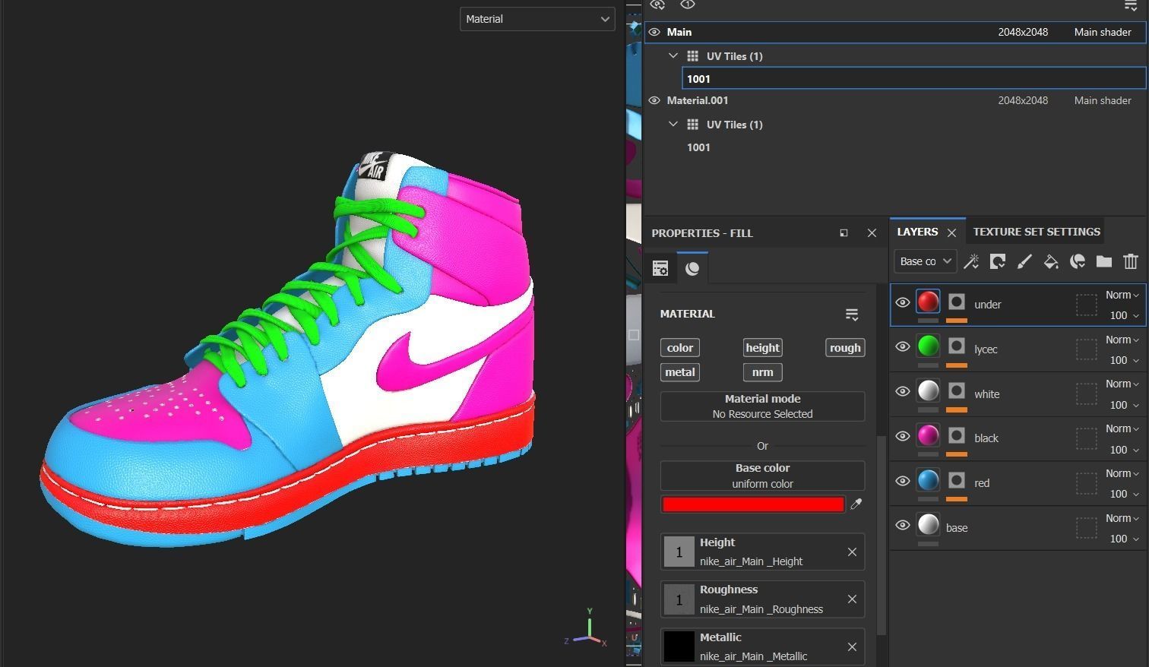1149x667 pixels.
Task: Select the Material.001 texture set row
Action: click(895, 100)
